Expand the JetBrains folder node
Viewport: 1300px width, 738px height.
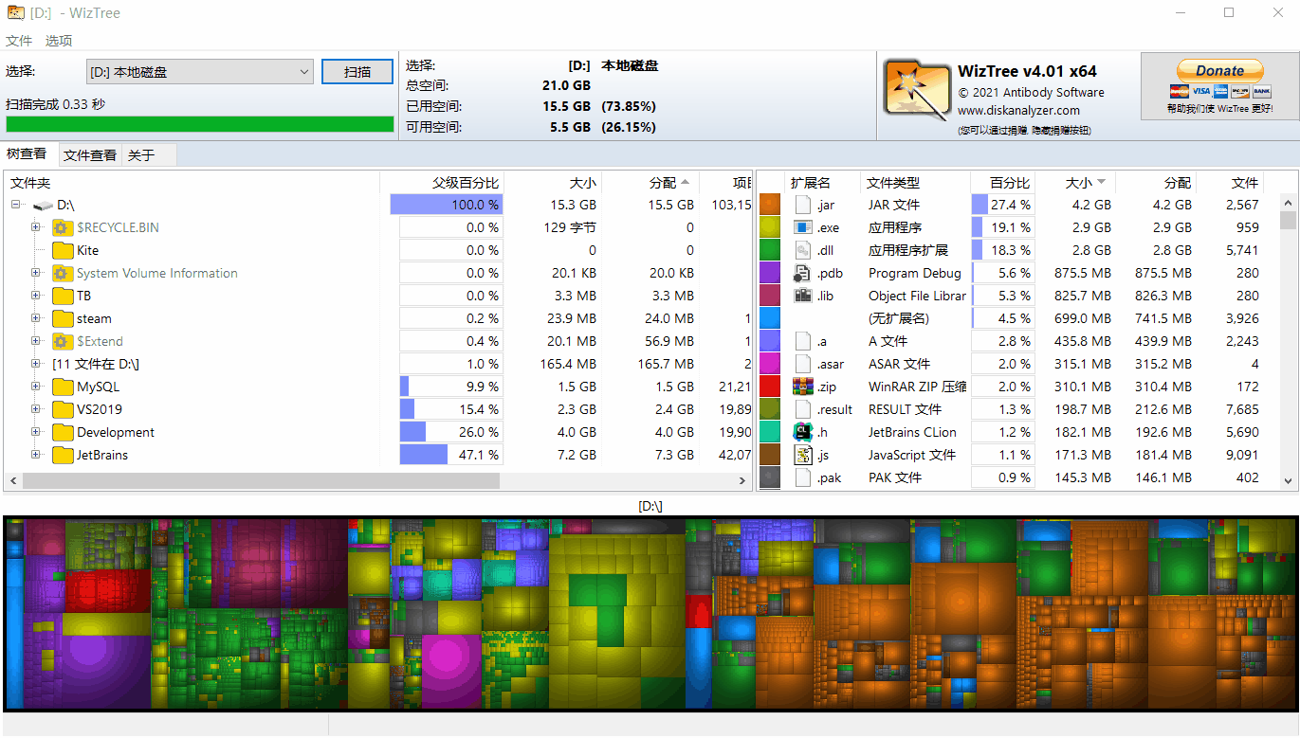36,455
